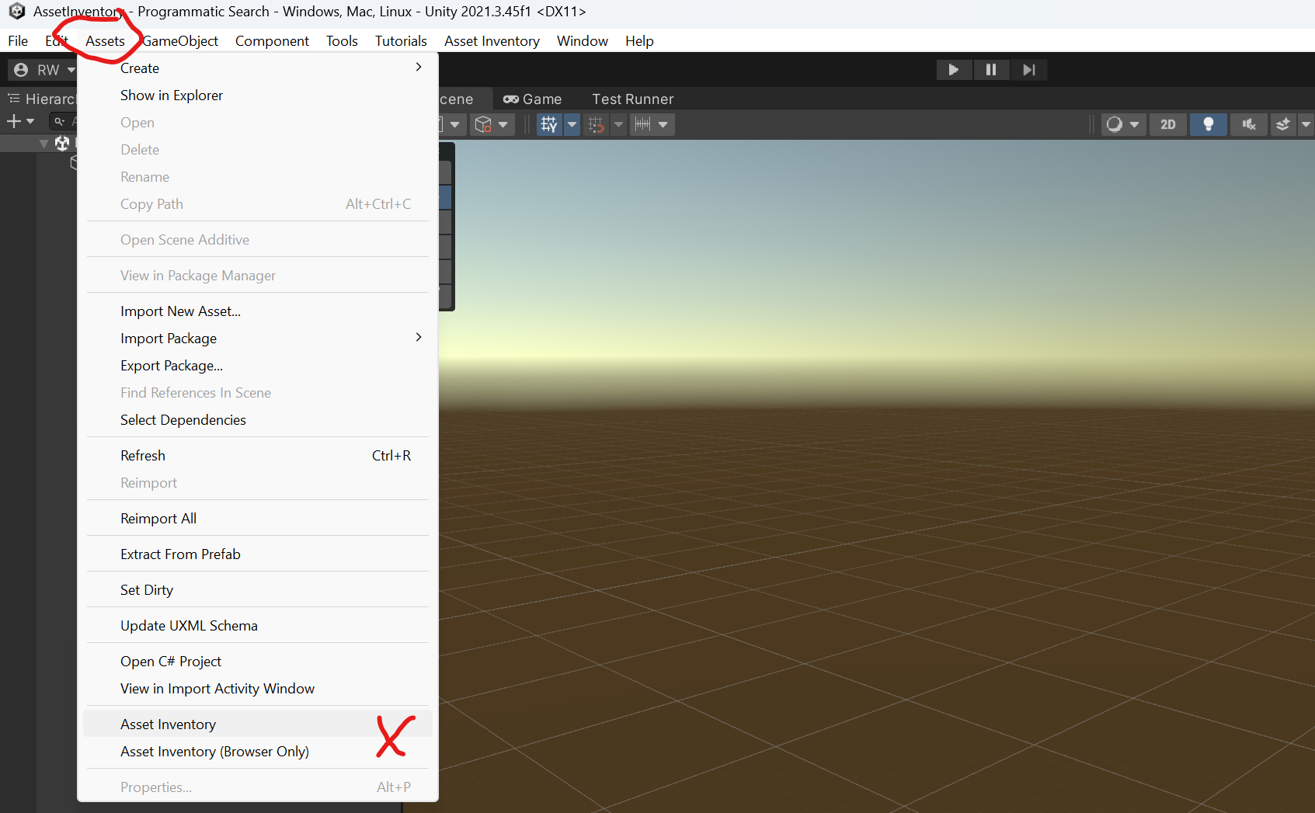This screenshot has width=1315, height=813.
Task: Open the Assets menu
Action: [x=105, y=41]
